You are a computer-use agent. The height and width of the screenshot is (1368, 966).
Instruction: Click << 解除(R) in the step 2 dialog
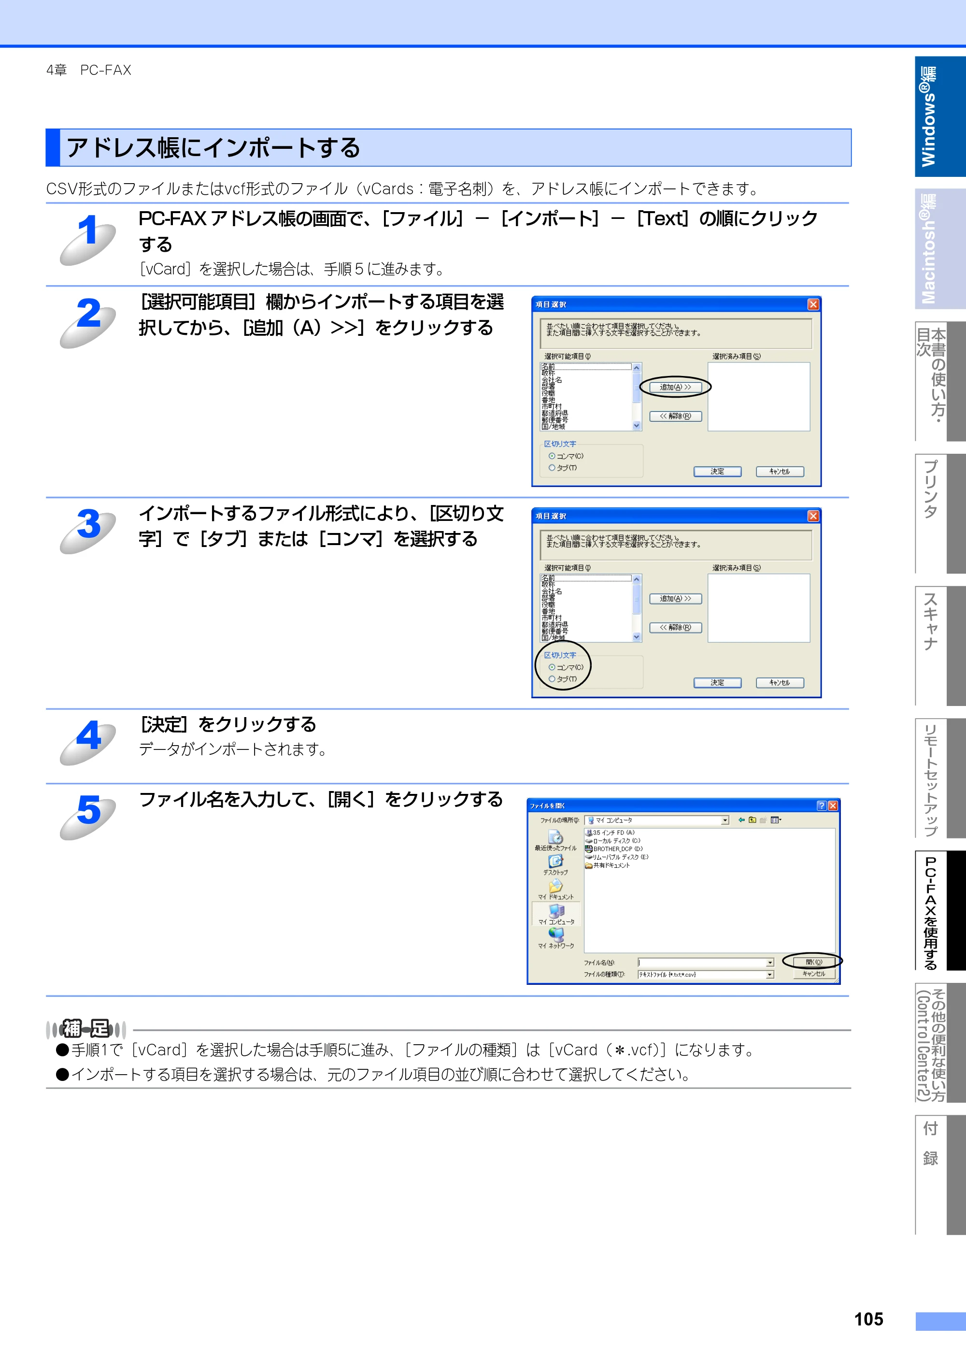675,417
